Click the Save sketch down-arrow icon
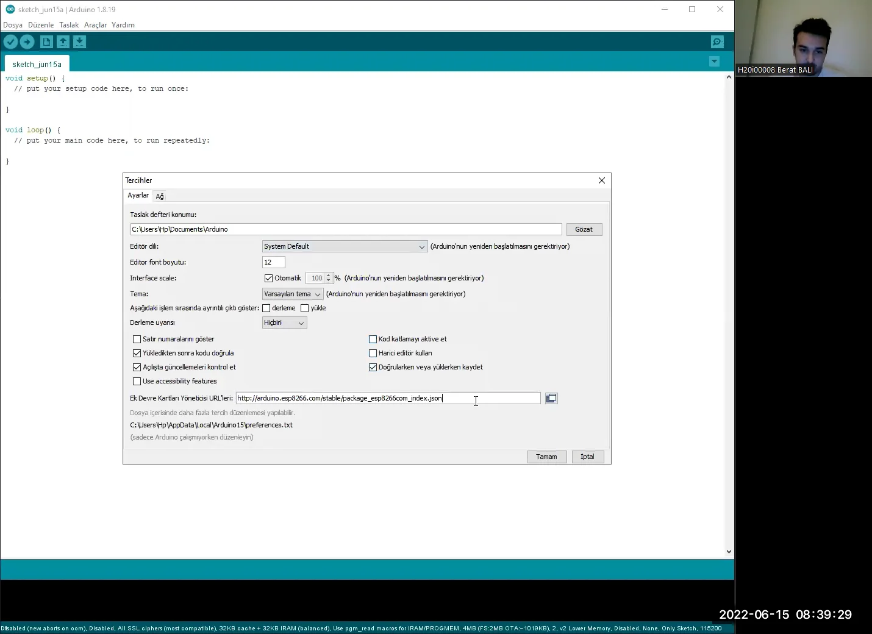The width and height of the screenshot is (872, 634). click(79, 41)
